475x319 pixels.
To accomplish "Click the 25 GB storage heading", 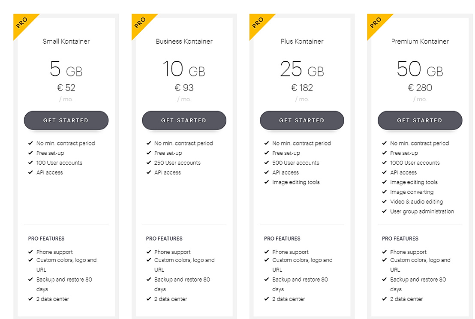I will (x=302, y=69).
